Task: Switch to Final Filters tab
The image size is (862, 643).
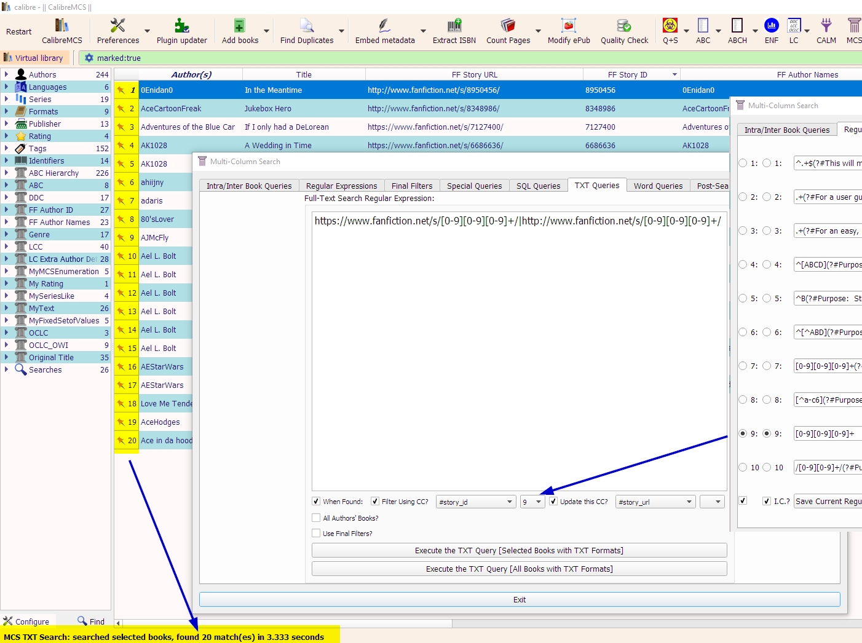Action: coord(412,186)
